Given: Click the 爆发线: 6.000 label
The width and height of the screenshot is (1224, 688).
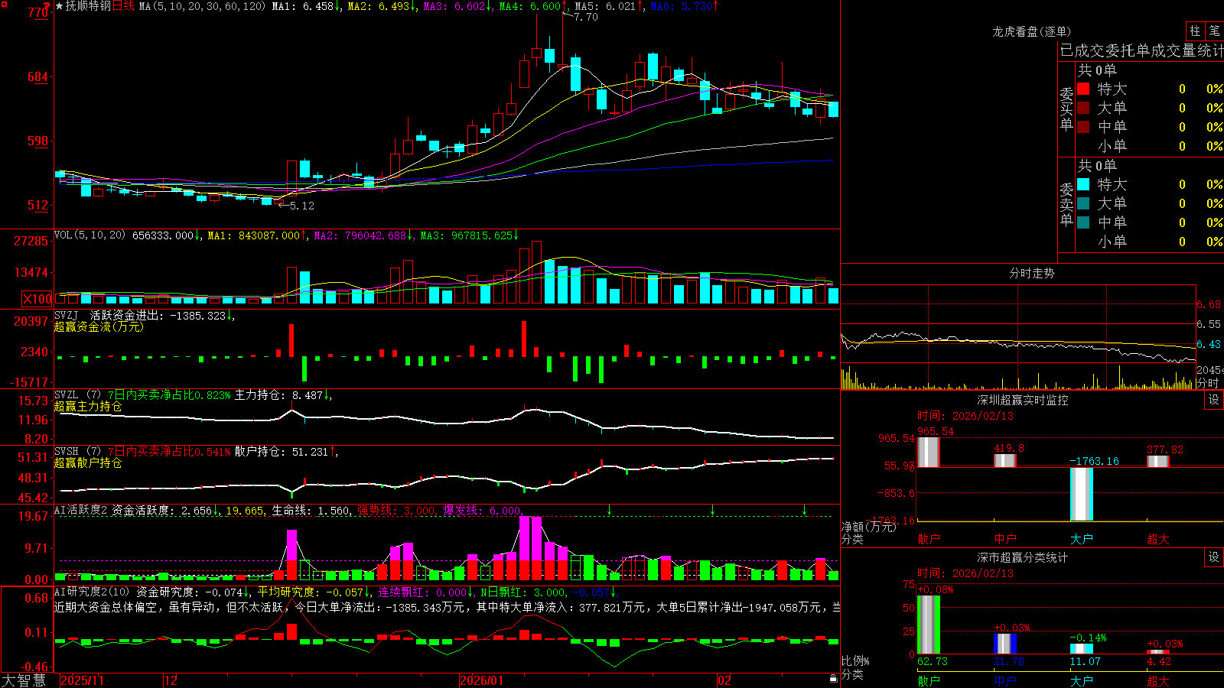Looking at the screenshot, I should click(482, 511).
